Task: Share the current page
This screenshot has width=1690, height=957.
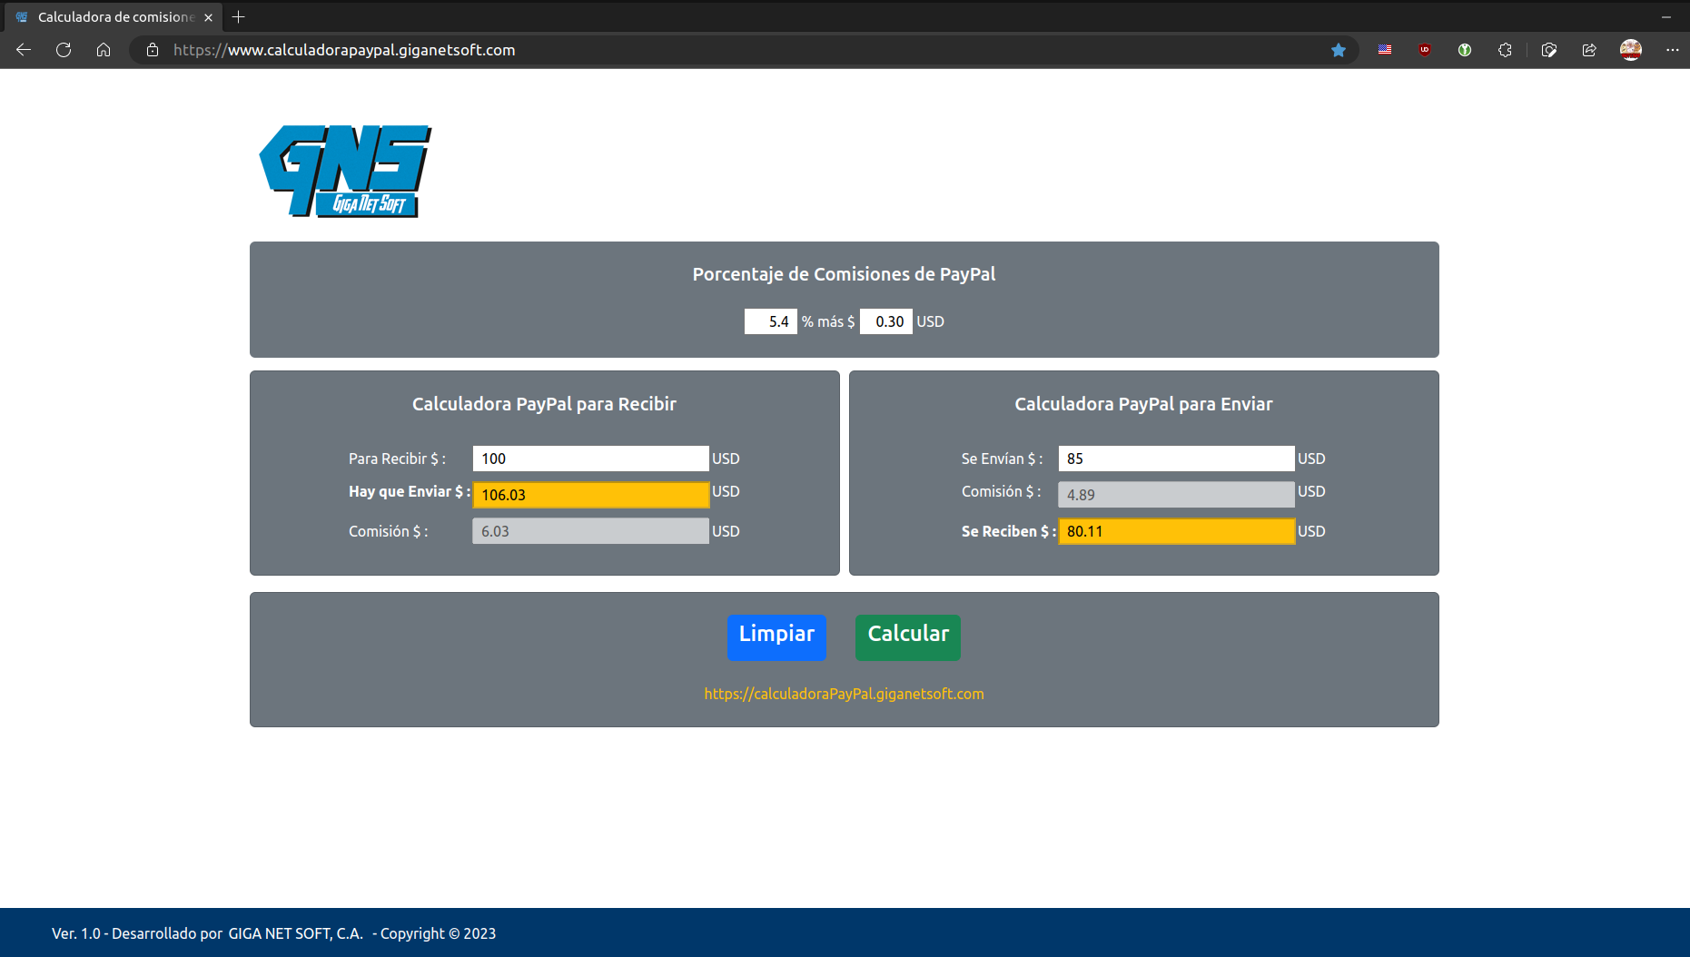Action: [1589, 50]
